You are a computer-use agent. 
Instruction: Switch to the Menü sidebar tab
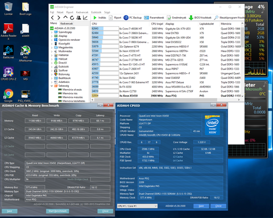(53, 23)
